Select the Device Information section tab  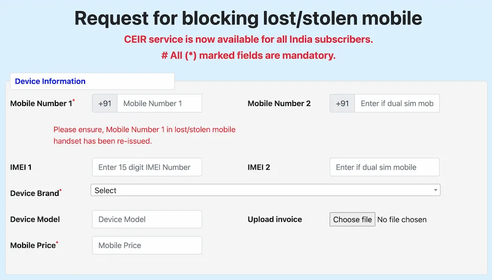tap(50, 81)
